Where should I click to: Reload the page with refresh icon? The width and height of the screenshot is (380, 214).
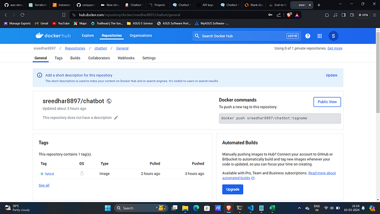click(22, 15)
